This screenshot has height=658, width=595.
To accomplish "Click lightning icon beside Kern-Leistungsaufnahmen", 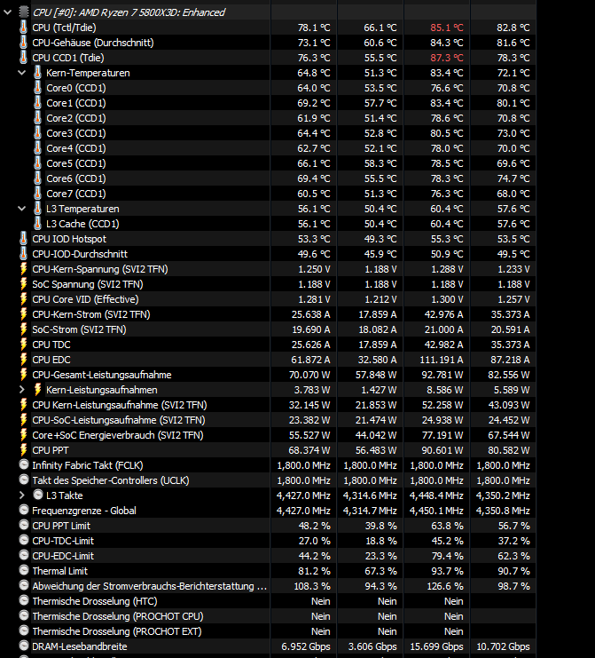I will [38, 390].
